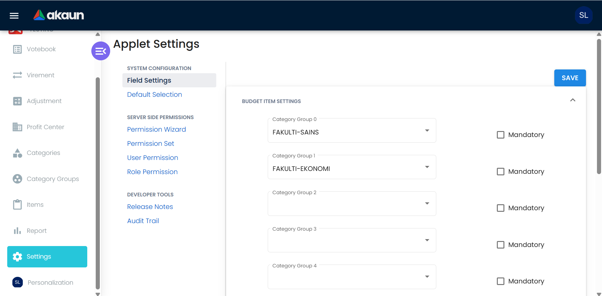
Task: Collapse the Budget Item Settings section
Action: (x=572, y=100)
